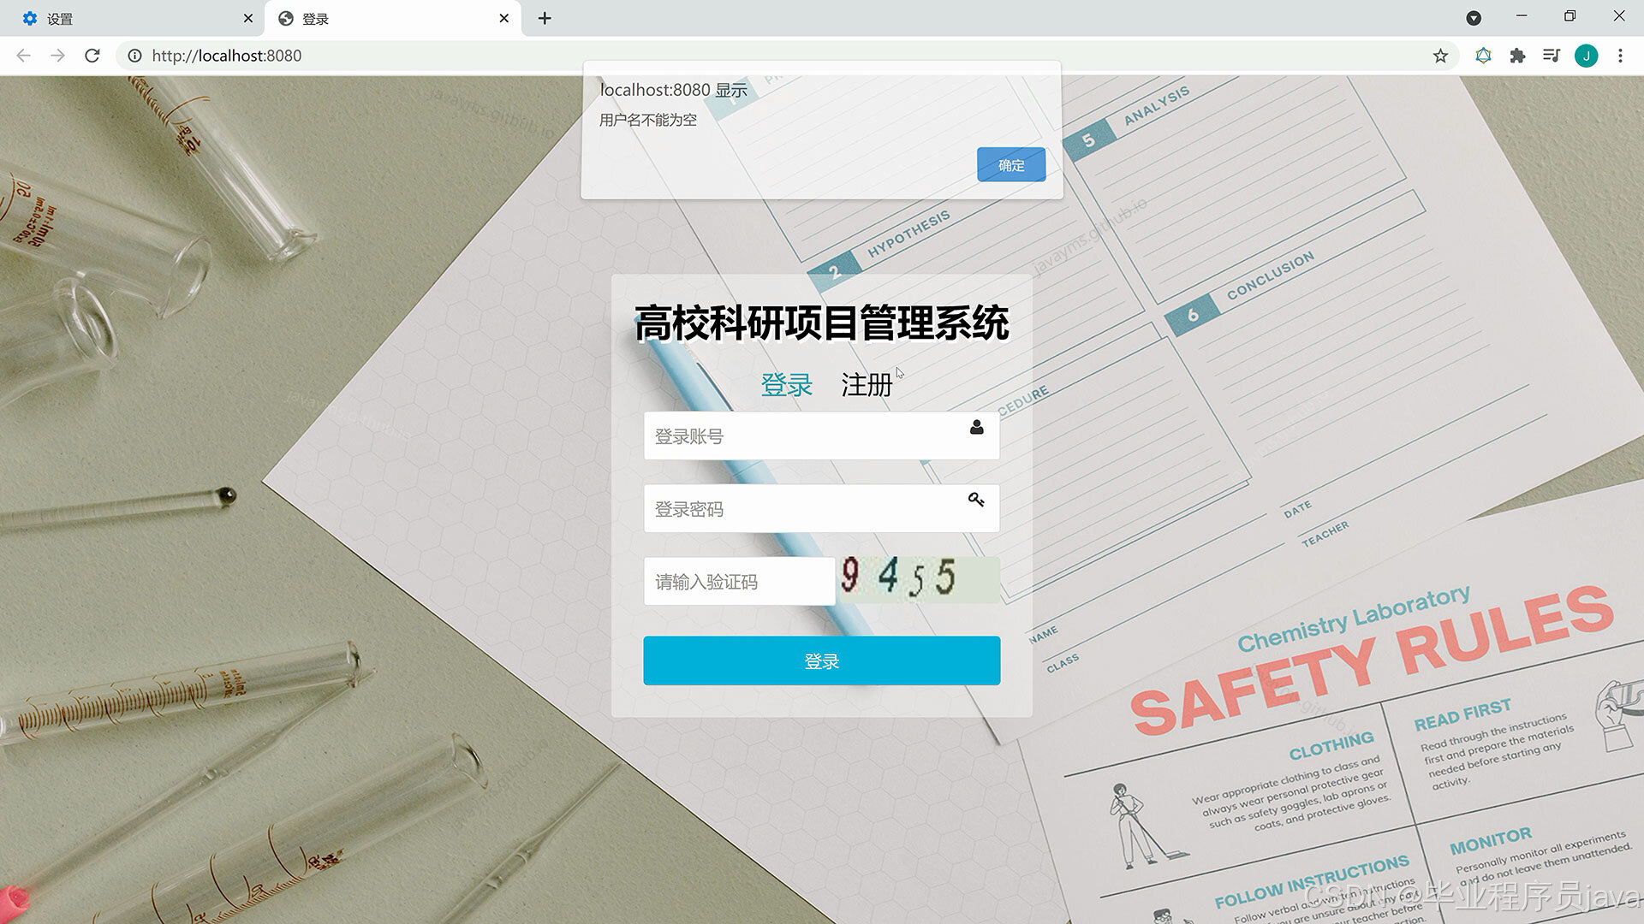The image size is (1644, 924).
Task: Click the user icon in account field
Action: coord(976,427)
